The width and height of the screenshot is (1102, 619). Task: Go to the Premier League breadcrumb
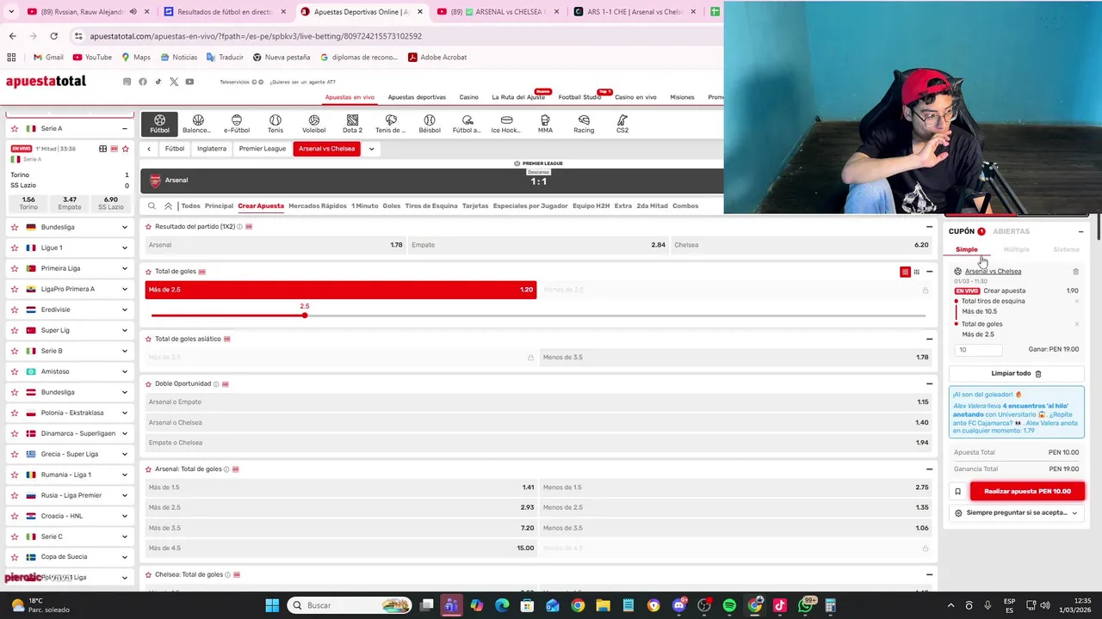[262, 149]
